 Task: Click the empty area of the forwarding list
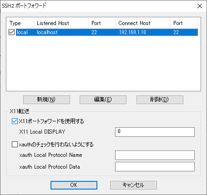click(103, 64)
